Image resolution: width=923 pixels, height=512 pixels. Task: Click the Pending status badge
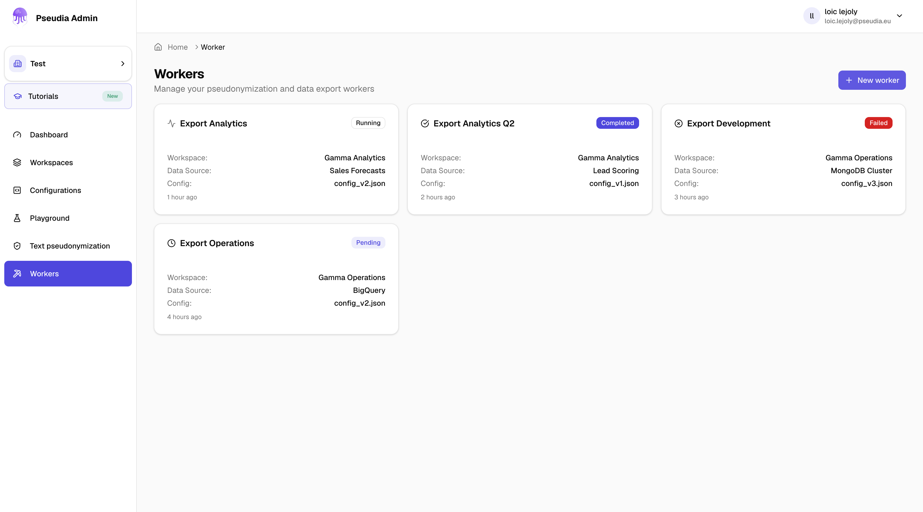(368, 243)
